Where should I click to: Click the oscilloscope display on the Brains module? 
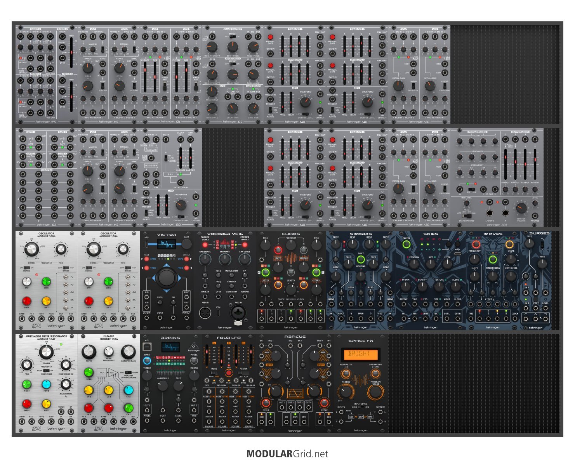pyautogui.click(x=170, y=347)
